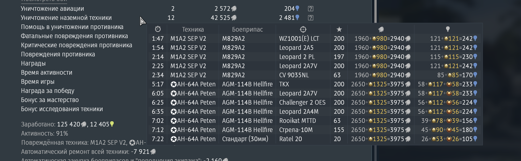Click the crosshair target column header icon
The height and width of the screenshot is (161, 521).
(x=303, y=29)
